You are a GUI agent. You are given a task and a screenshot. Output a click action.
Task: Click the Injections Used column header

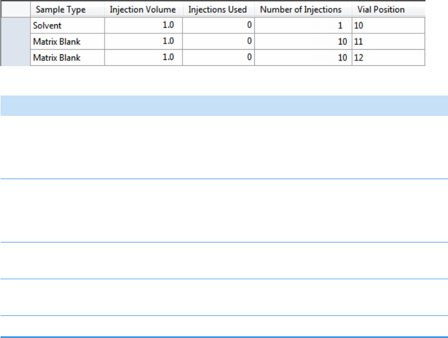click(219, 10)
